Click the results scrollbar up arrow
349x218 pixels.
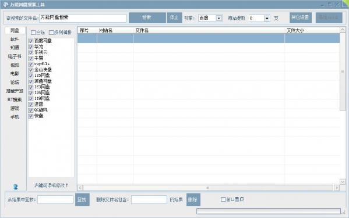coord(343,30)
